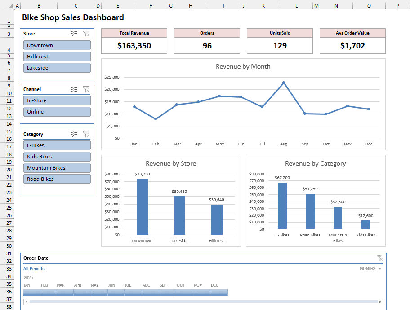This screenshot has height=310, width=410.
Task: Clear the filter on the Store slicer
Action: (x=86, y=33)
